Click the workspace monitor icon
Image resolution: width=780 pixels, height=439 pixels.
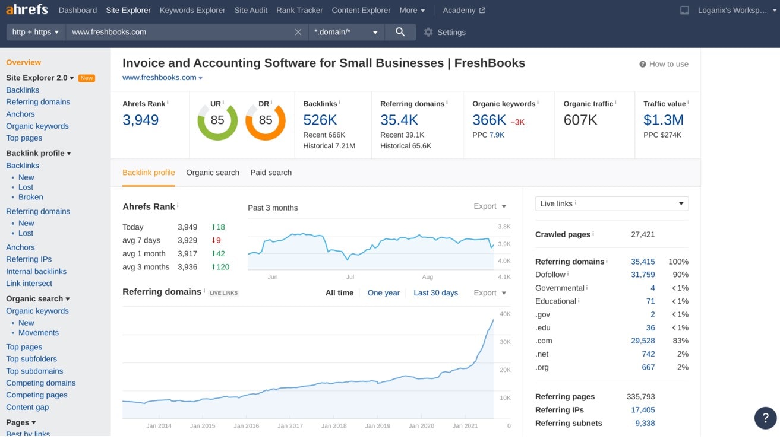[684, 10]
